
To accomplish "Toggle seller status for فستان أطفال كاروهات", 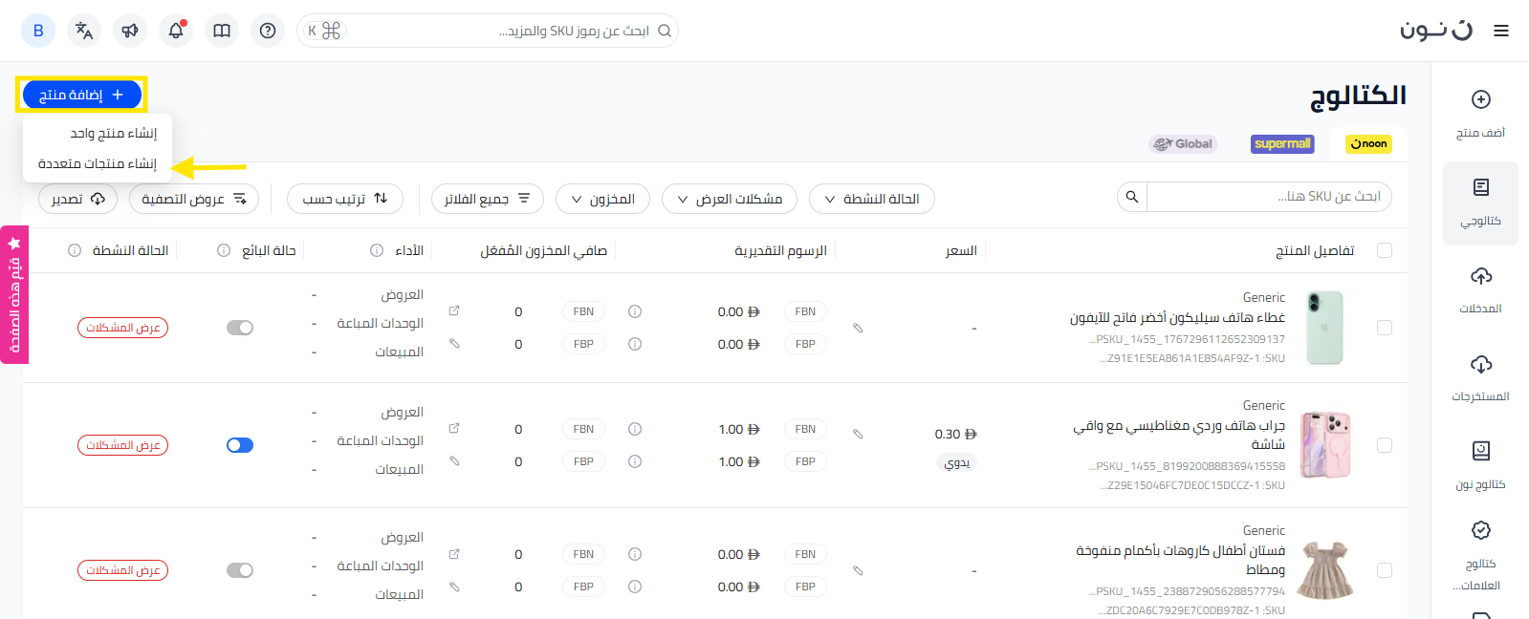I will point(240,570).
